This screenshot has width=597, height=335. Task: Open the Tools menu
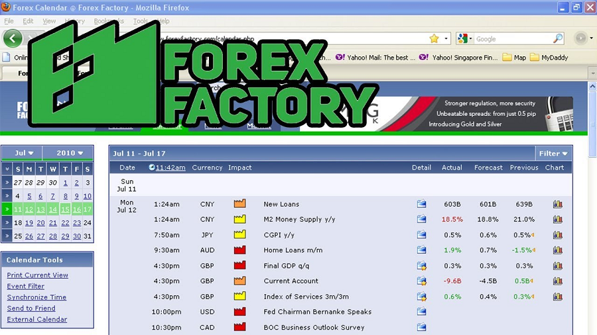click(x=140, y=21)
